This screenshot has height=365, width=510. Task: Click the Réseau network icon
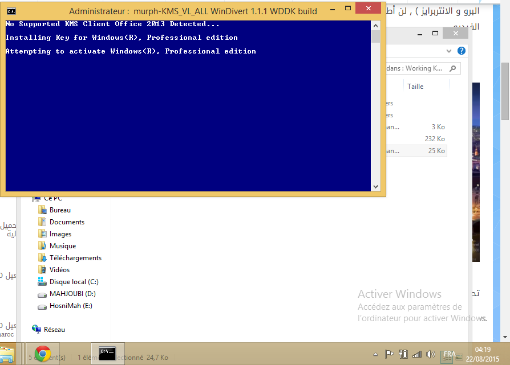[37, 329]
